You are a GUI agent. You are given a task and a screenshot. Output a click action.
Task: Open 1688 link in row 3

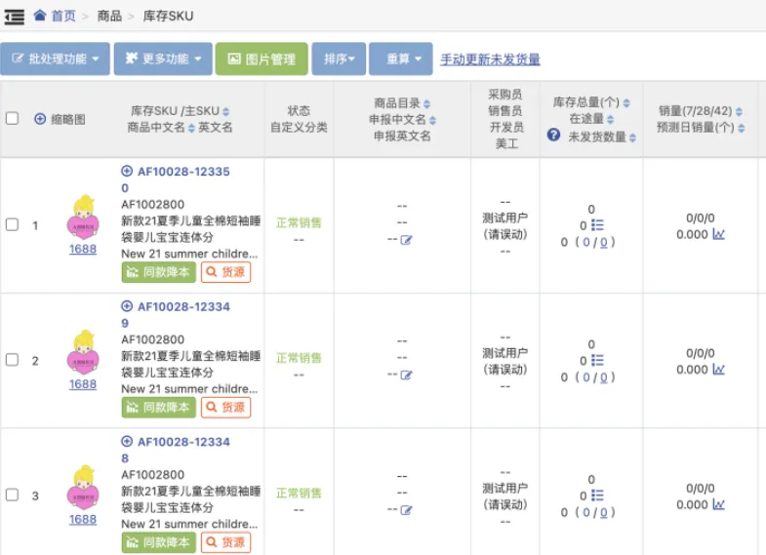pyautogui.click(x=83, y=519)
